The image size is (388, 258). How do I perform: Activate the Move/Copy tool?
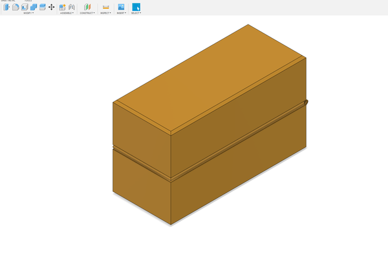(x=51, y=7)
